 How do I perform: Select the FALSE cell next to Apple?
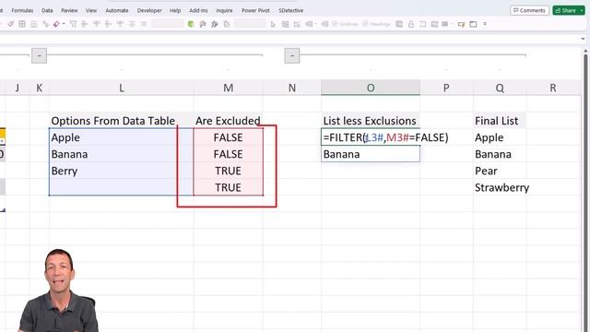(x=228, y=137)
